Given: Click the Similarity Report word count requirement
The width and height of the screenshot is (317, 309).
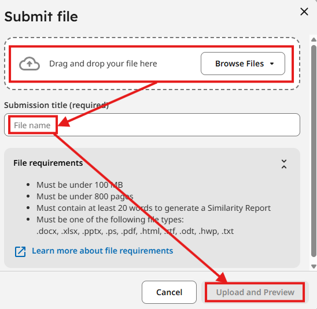Looking at the screenshot, I should [x=153, y=208].
